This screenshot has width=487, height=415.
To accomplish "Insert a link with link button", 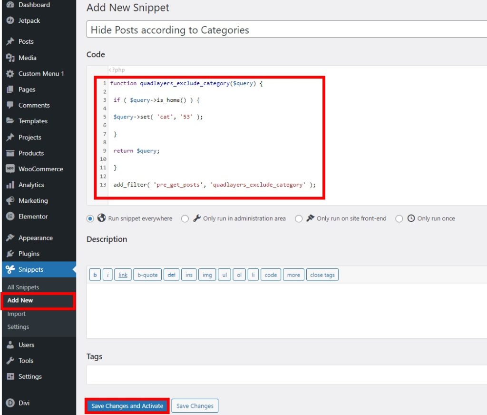I will [123, 275].
